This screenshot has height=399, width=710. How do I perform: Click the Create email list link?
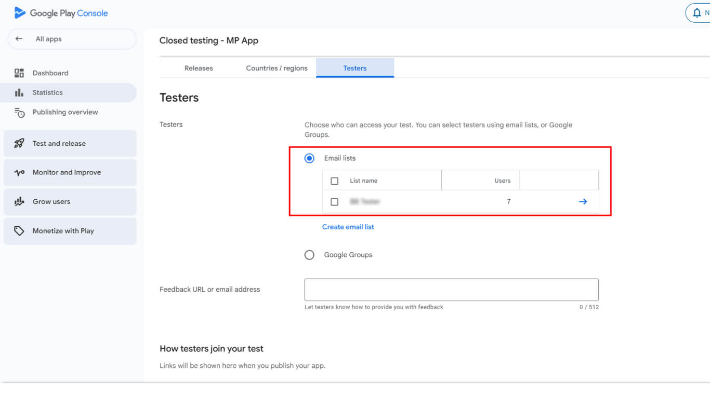pos(348,227)
